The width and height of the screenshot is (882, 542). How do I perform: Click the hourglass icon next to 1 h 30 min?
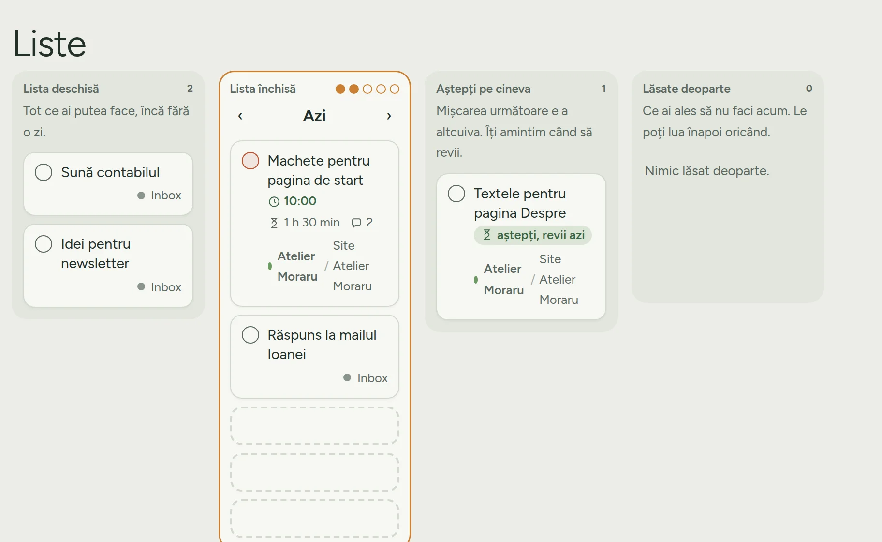click(x=274, y=223)
